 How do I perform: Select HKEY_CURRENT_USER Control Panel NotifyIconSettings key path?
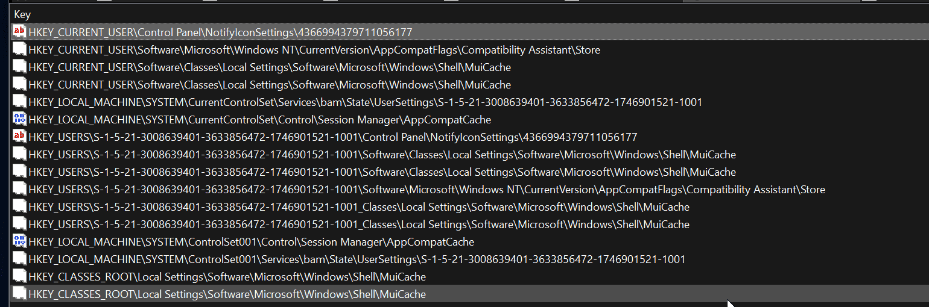[x=220, y=32]
